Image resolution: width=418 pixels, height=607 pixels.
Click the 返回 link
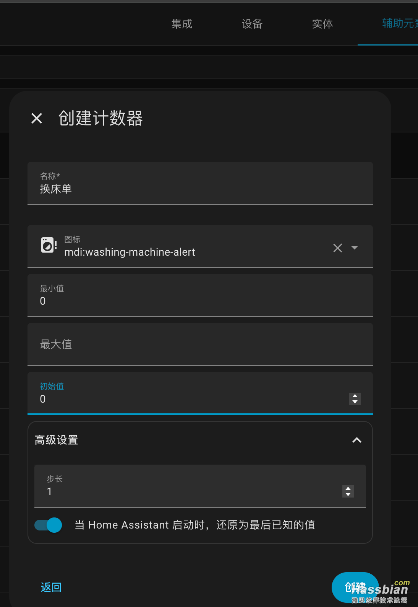click(x=51, y=587)
